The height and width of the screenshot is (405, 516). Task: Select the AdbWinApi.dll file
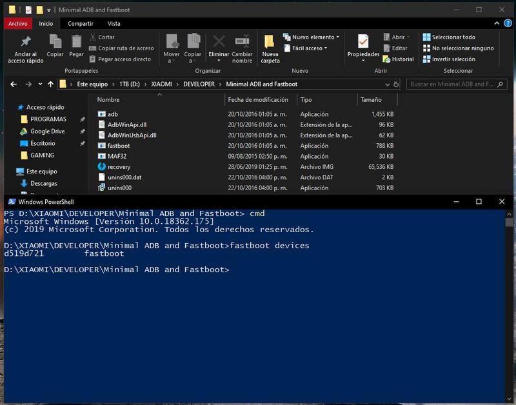coord(246,124)
